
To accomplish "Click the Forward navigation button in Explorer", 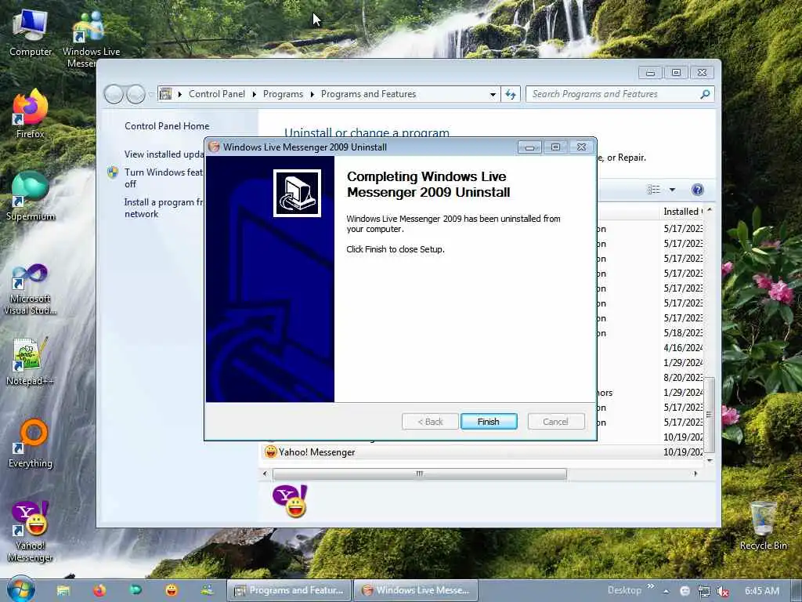I will coord(135,94).
